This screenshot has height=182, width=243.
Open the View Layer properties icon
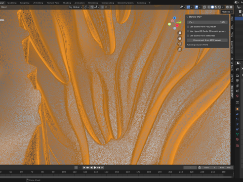click(237, 86)
